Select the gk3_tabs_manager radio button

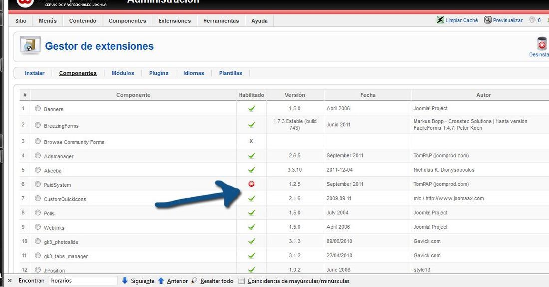(x=38, y=255)
